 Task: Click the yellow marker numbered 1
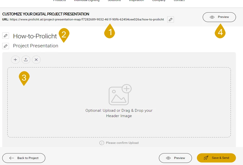pyautogui.click(x=110, y=32)
